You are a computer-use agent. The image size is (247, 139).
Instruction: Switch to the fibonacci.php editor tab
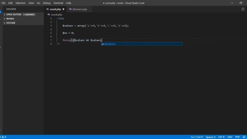[x=80, y=9]
